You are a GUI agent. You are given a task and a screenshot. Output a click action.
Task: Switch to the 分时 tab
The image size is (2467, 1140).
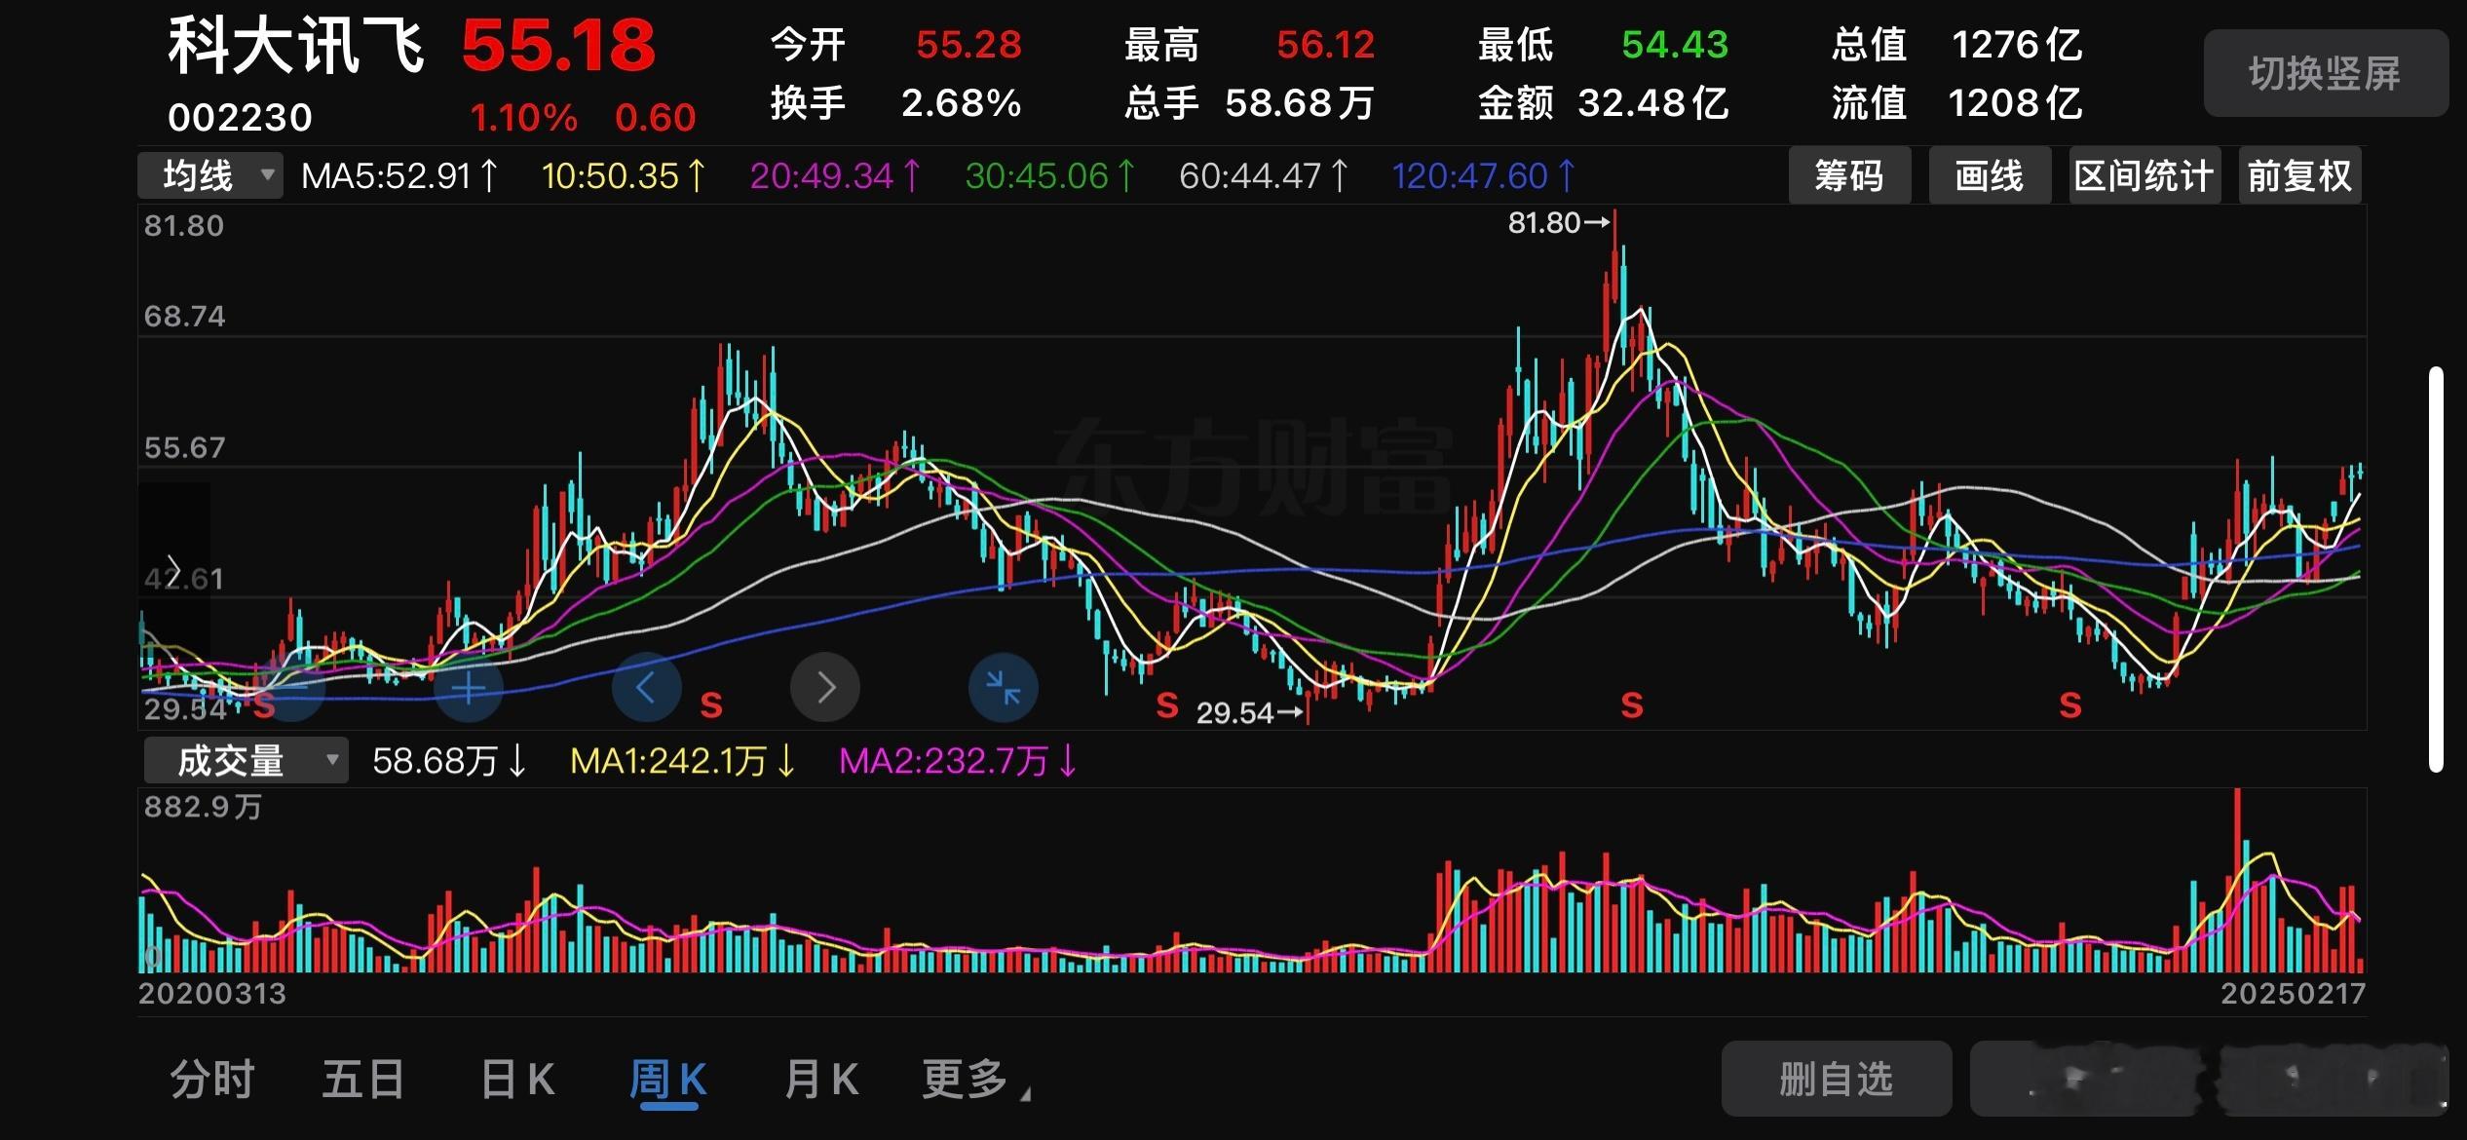point(212,1080)
